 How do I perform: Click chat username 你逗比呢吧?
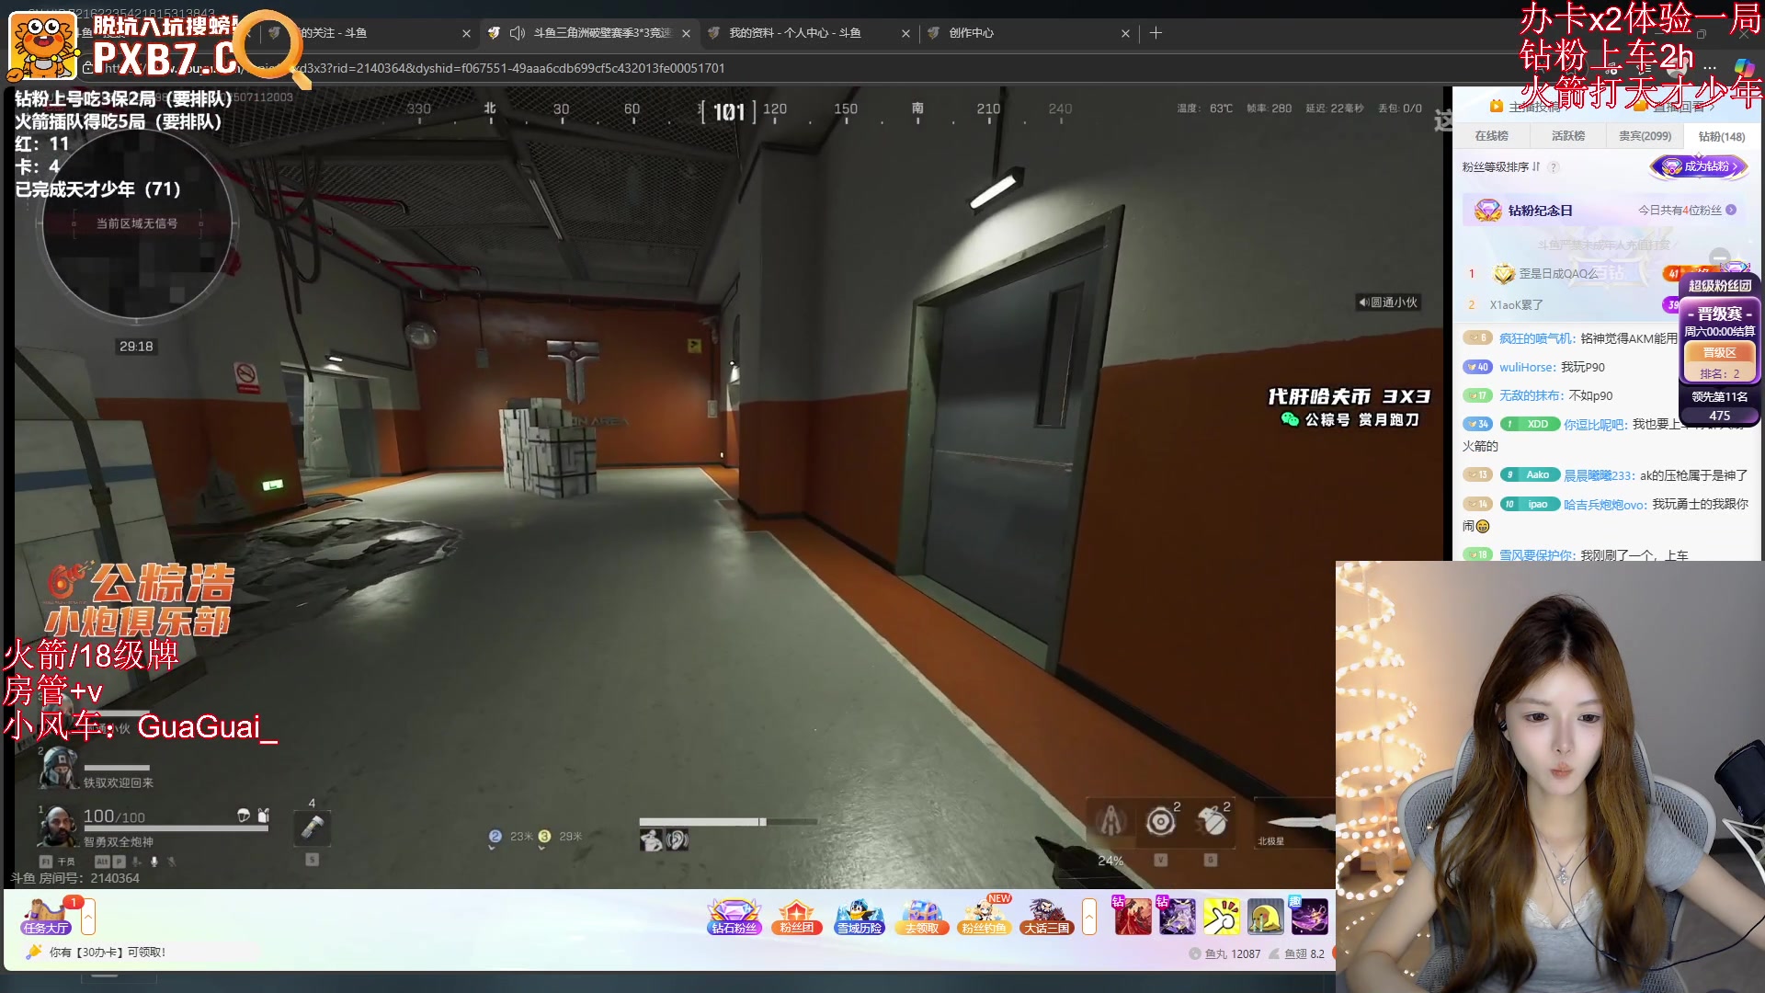pyautogui.click(x=1596, y=425)
